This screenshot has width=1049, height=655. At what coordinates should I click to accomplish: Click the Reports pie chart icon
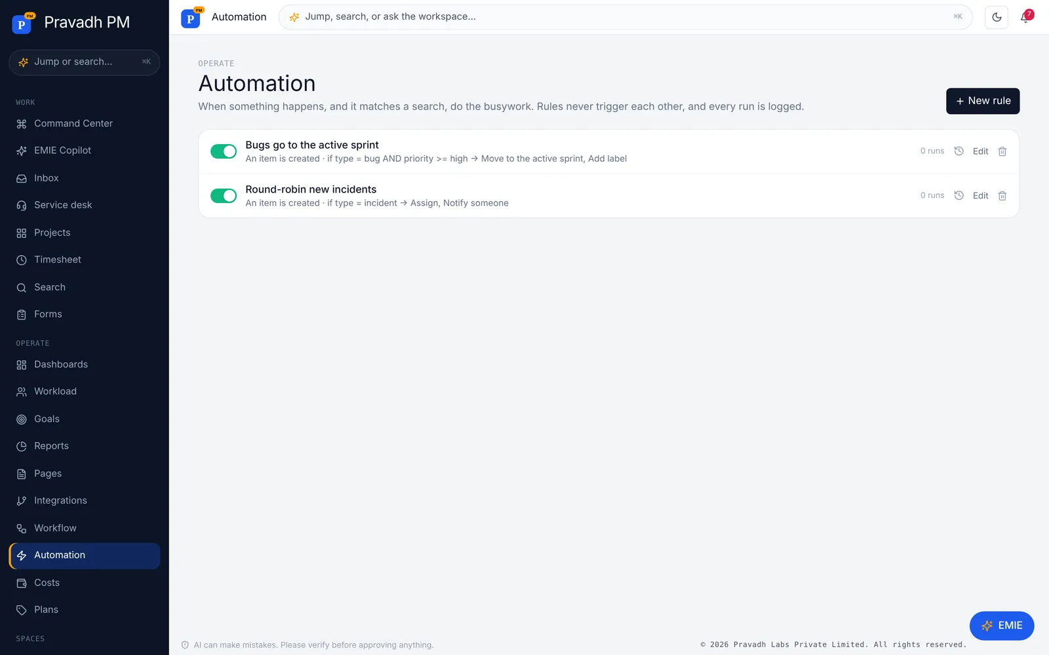click(x=22, y=447)
